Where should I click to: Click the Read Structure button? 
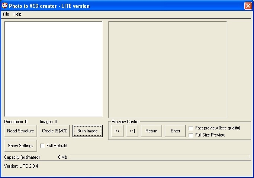coord(20,131)
